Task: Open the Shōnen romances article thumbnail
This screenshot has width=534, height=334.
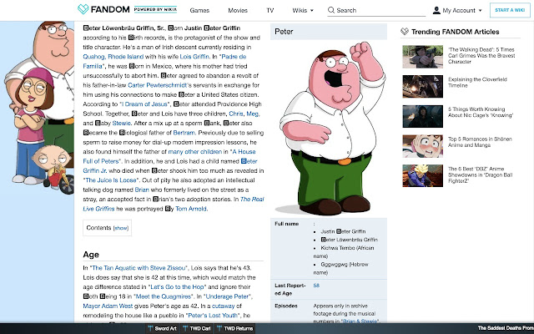Action: pos(423,146)
